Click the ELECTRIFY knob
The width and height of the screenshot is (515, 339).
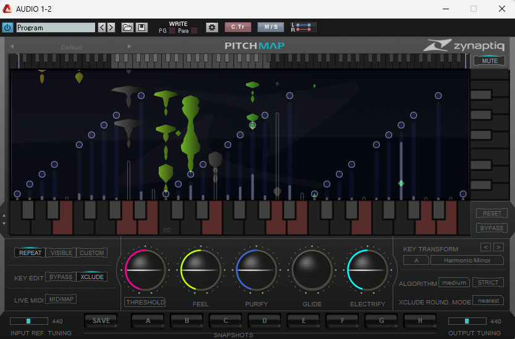click(x=367, y=270)
